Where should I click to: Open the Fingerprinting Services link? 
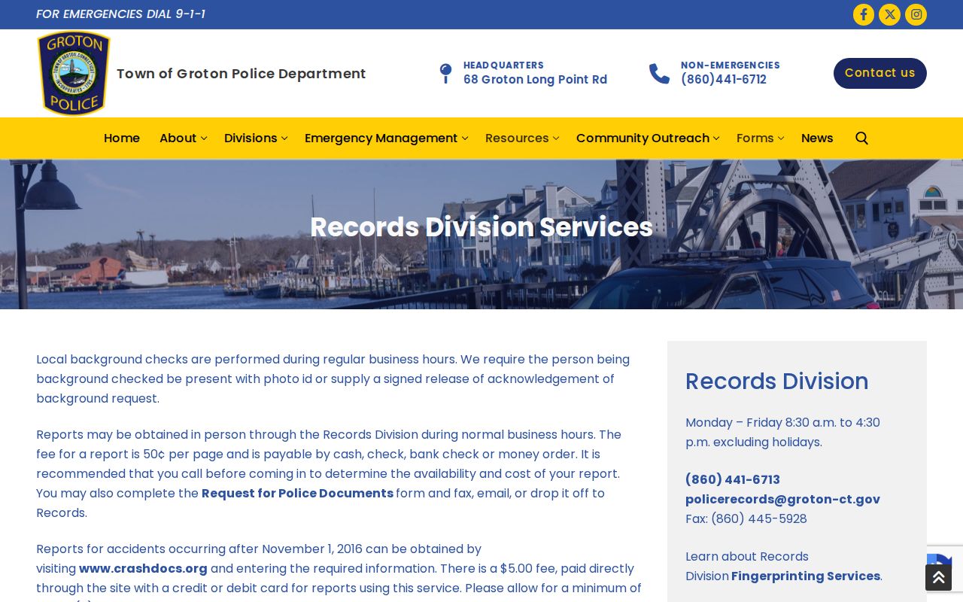point(806,576)
